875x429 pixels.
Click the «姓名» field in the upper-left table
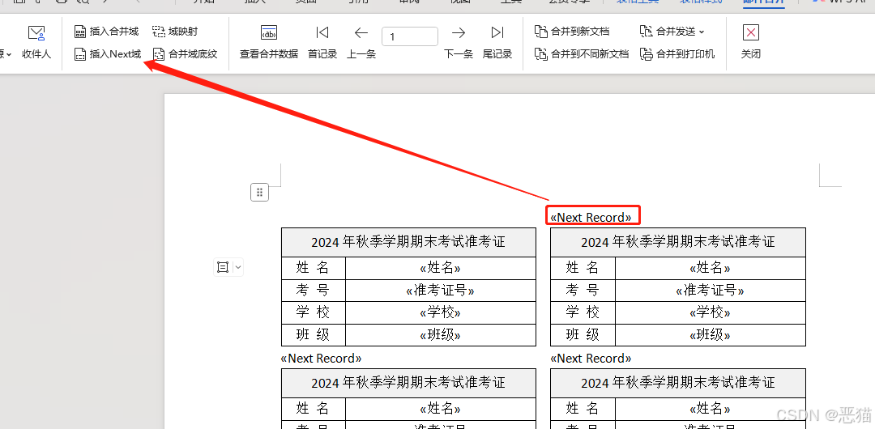click(x=440, y=269)
